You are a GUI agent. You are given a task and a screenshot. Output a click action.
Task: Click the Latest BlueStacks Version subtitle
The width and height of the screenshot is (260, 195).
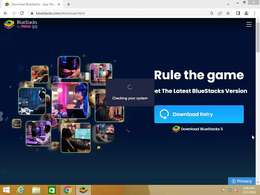(201, 91)
